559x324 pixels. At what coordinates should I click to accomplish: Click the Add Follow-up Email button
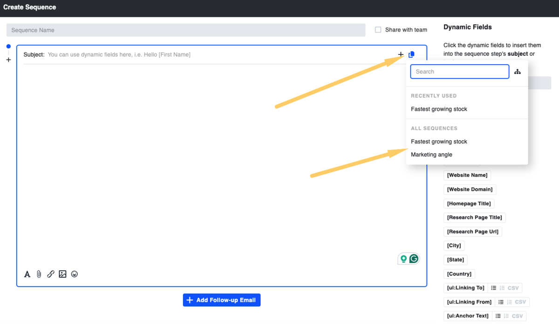[x=222, y=300]
